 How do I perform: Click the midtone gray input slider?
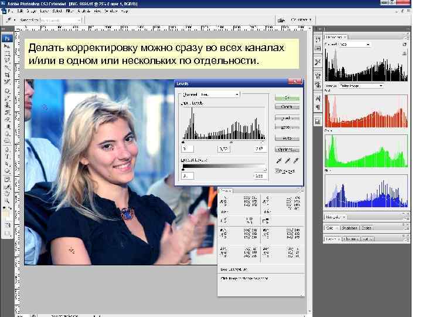231,142
